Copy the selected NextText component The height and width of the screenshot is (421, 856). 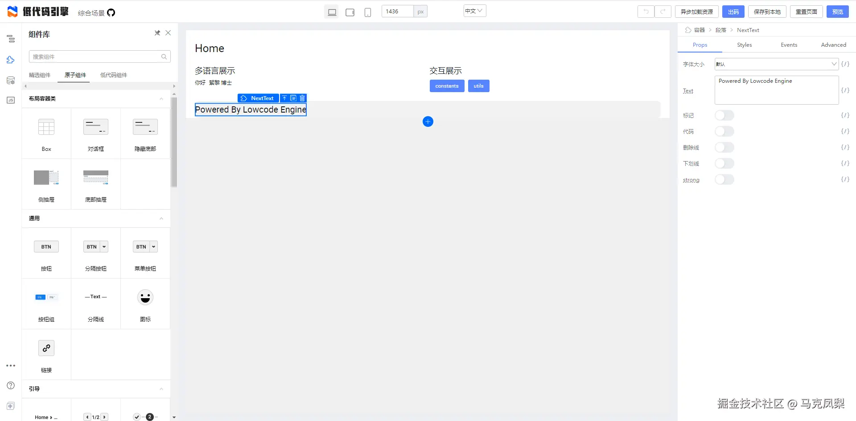click(x=293, y=98)
